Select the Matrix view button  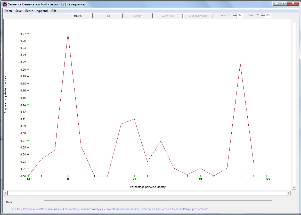78,15
